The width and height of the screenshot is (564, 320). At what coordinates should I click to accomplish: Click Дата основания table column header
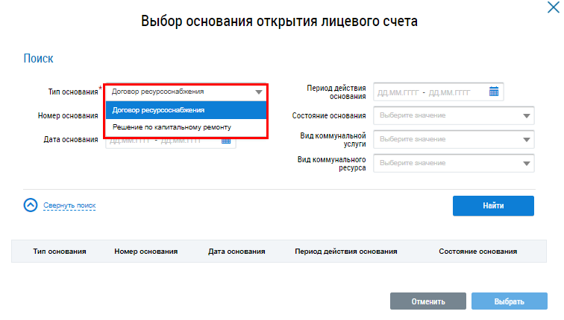pos(236,252)
